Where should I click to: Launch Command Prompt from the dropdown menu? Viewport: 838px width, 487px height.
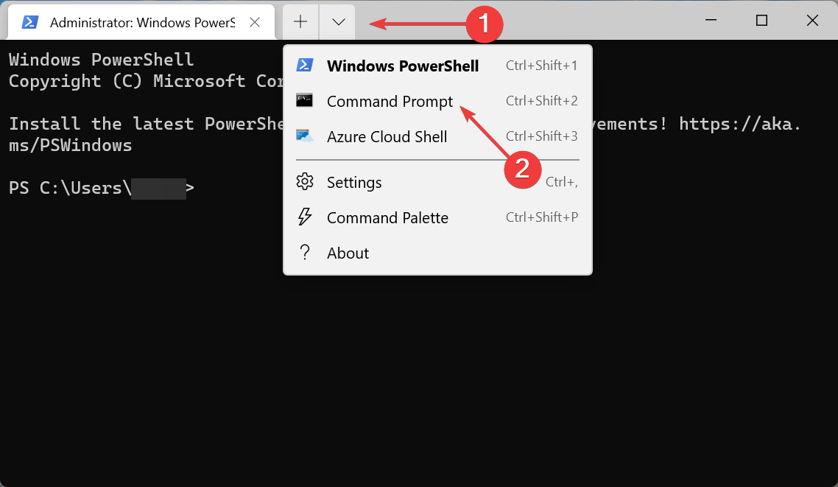coord(390,101)
